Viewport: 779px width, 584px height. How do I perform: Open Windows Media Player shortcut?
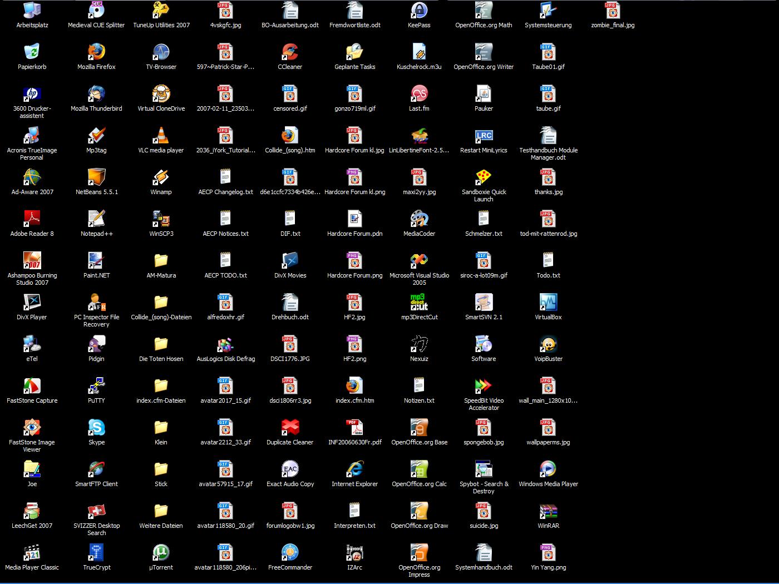click(549, 469)
